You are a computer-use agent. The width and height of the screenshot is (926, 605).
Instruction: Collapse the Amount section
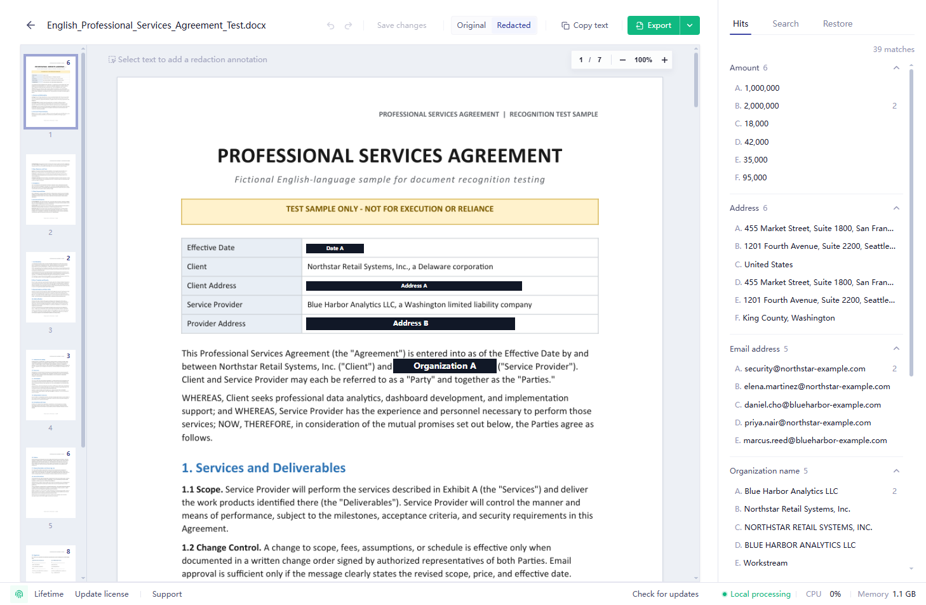tap(896, 68)
